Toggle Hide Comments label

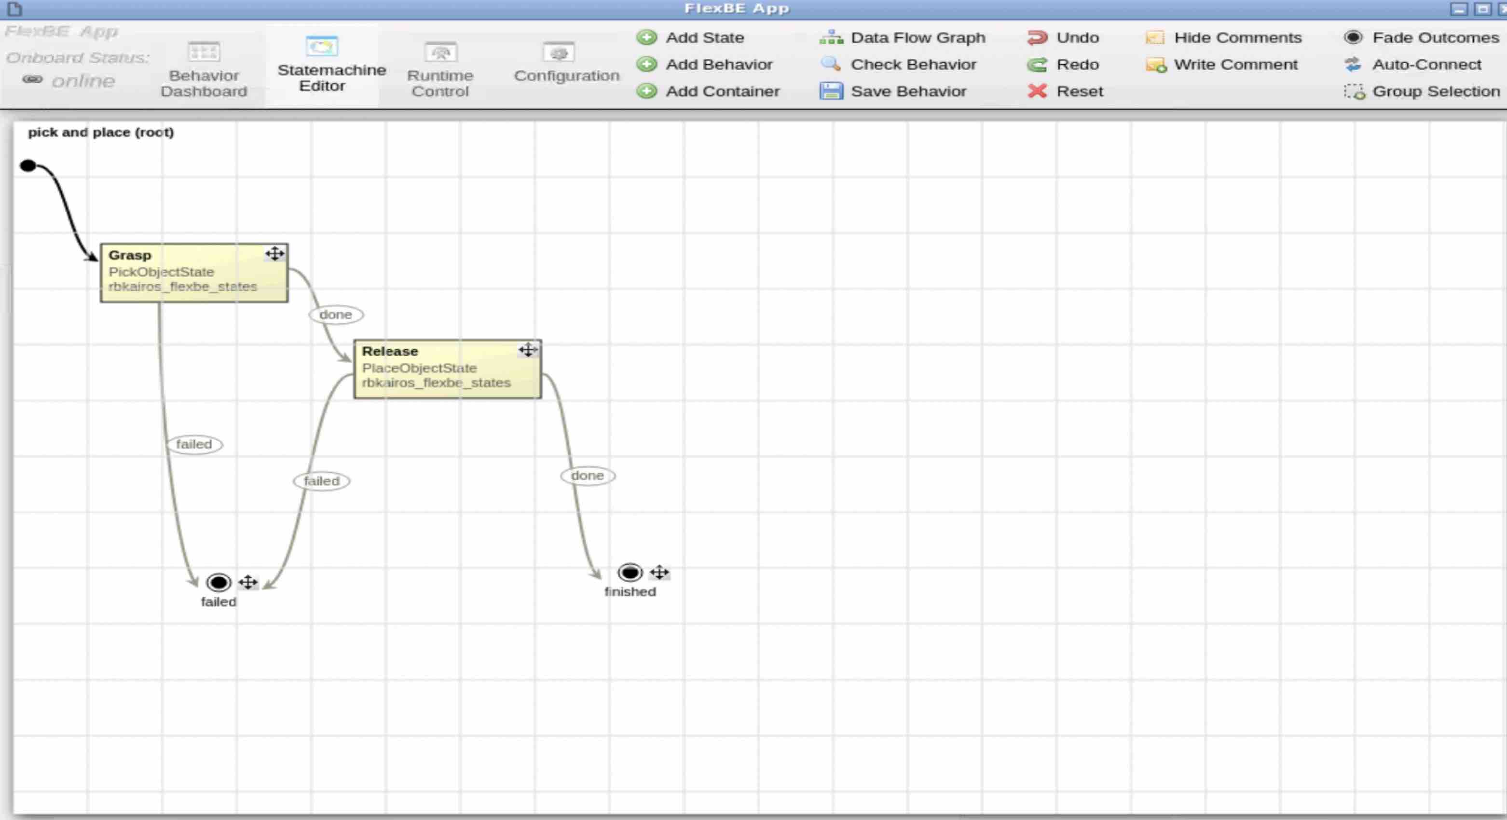1238,38
